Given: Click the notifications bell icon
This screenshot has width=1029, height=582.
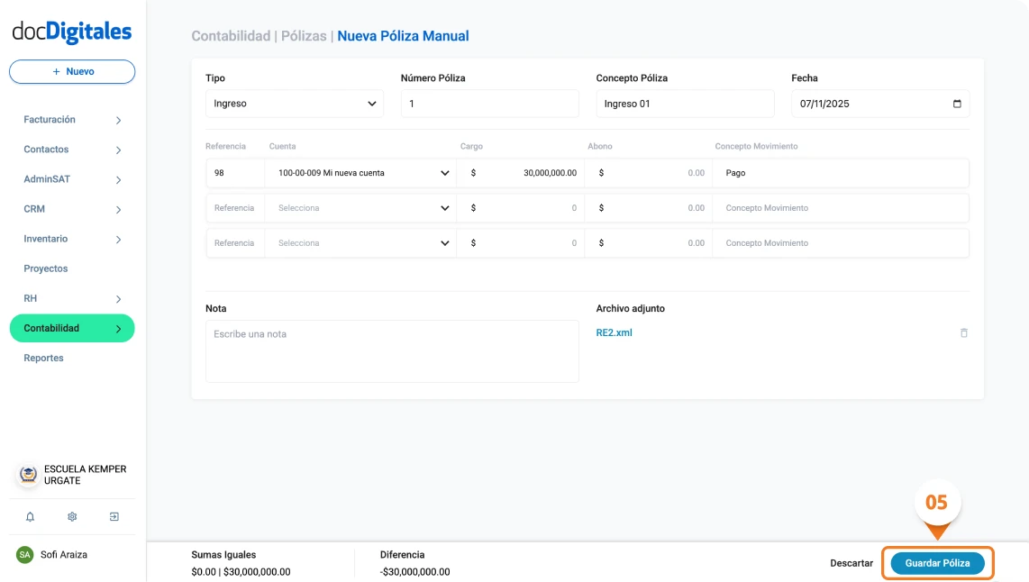Looking at the screenshot, I should pos(30,517).
